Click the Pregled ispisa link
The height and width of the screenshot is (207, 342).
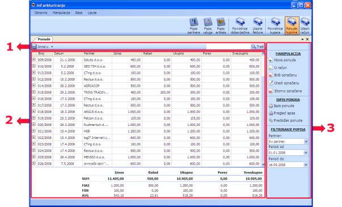click(x=284, y=113)
